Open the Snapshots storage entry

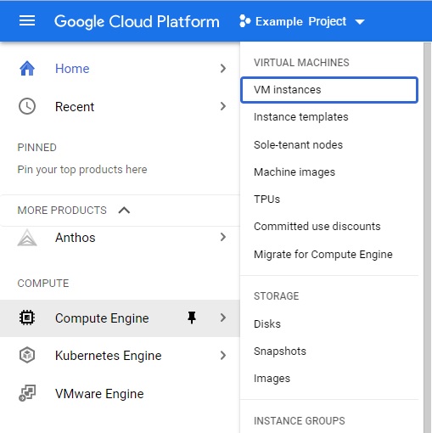click(280, 351)
